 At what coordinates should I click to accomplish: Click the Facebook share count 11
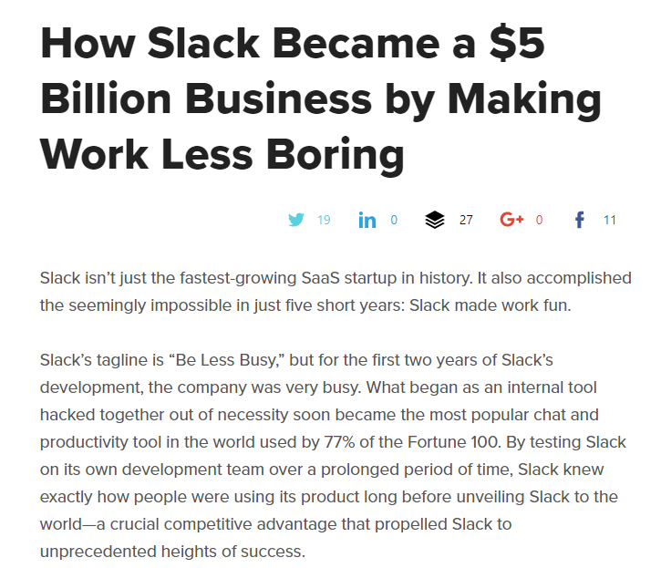click(610, 220)
